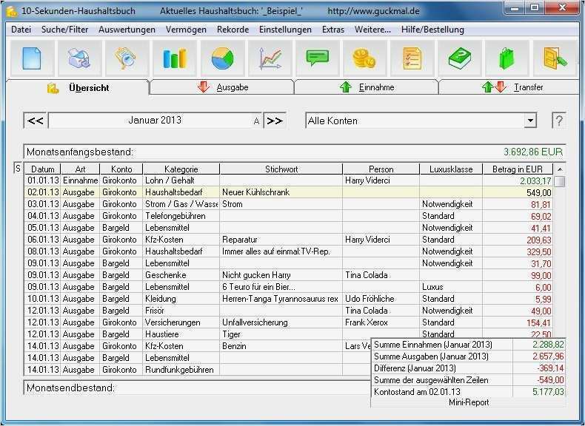This screenshot has height=426, width=585.
Task: Open the line graph trend icon
Action: (x=270, y=58)
